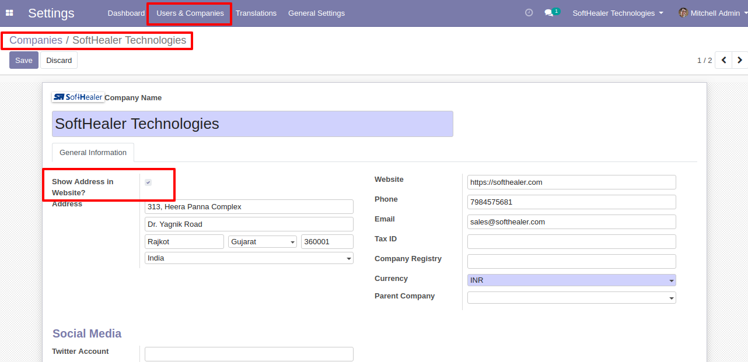This screenshot has width=748, height=362.
Task: Open the General Settings menu
Action: [316, 13]
